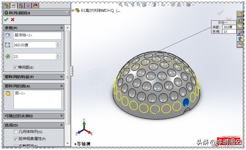Expand the 要阵列的特征(F) section
Image resolution: width=246 pixels, height=150 pixels.
pyautogui.click(x=61, y=77)
